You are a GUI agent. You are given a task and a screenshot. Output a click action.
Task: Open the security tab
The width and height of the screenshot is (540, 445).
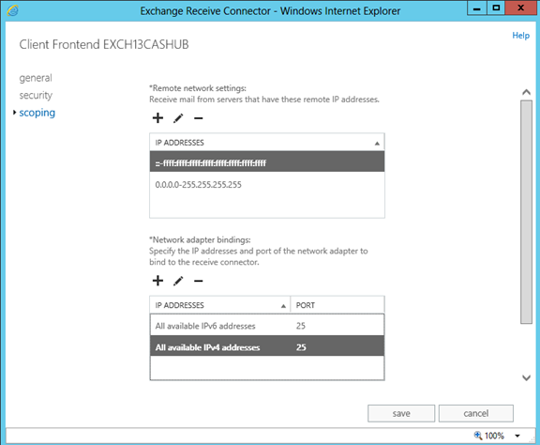(36, 95)
